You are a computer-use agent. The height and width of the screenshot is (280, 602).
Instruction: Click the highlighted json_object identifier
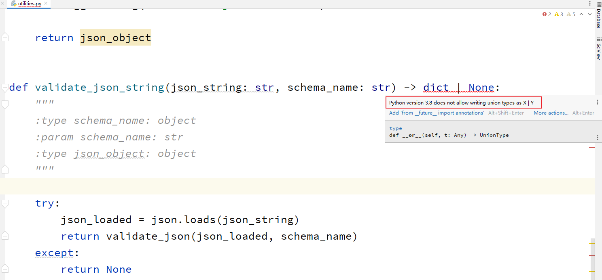click(x=116, y=38)
